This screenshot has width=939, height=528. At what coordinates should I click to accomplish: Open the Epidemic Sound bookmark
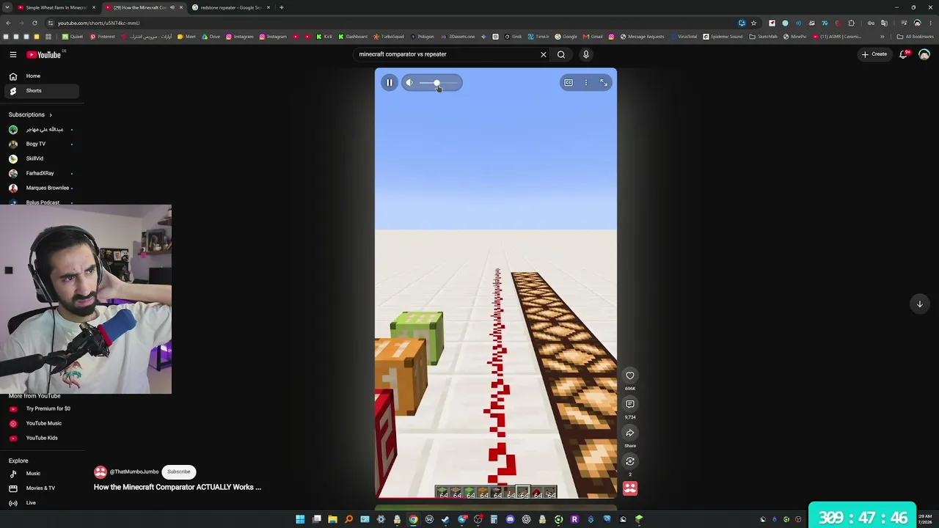tap(723, 37)
